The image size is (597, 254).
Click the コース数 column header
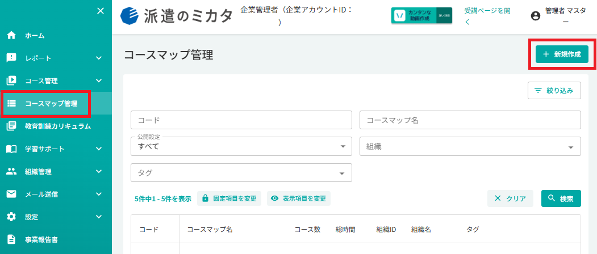point(308,229)
